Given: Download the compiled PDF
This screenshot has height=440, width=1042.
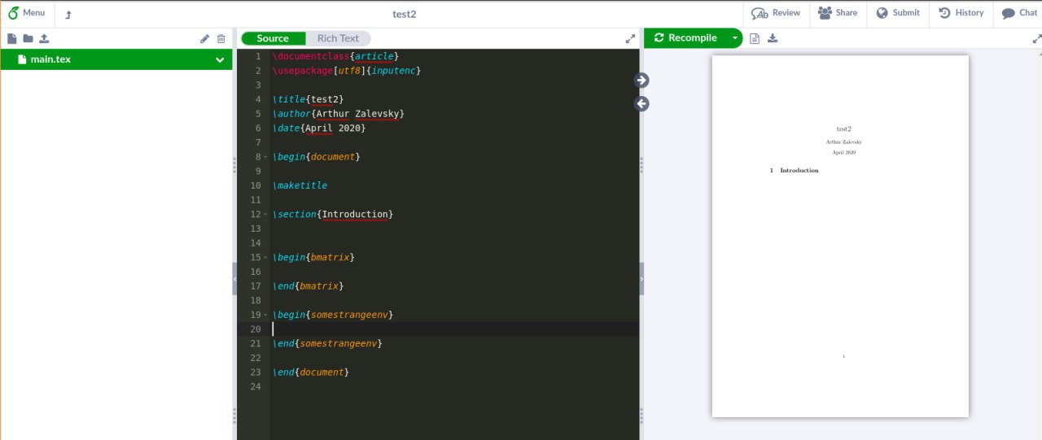Looking at the screenshot, I should click(x=773, y=38).
